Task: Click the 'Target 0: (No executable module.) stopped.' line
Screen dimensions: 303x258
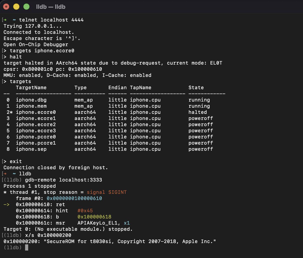Action: click(68, 229)
